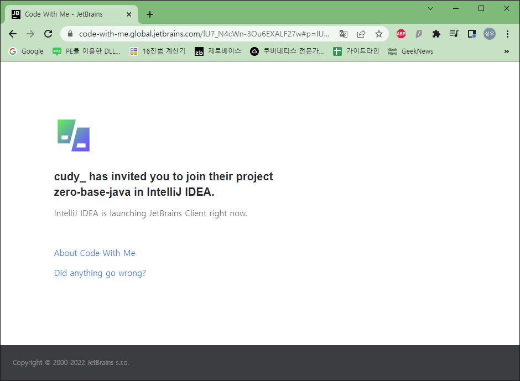Close the Code With Me tab
This screenshot has width=520, height=381.
(129, 14)
